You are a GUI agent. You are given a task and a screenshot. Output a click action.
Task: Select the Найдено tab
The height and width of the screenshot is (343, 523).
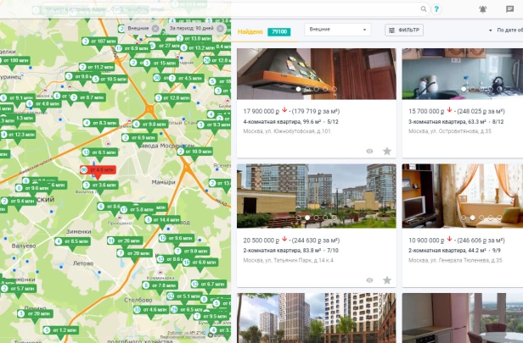coord(250,31)
